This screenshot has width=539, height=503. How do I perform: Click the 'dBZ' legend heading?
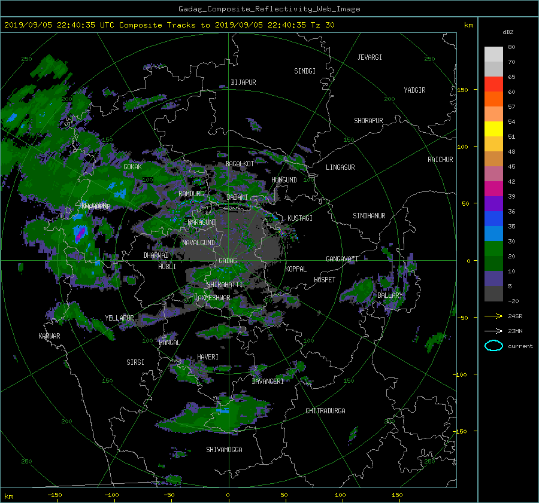[x=508, y=32]
